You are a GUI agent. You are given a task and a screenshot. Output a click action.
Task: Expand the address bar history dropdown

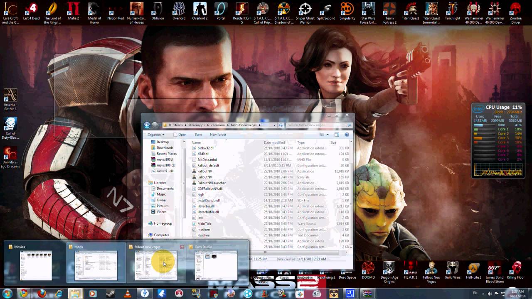click(x=274, y=125)
